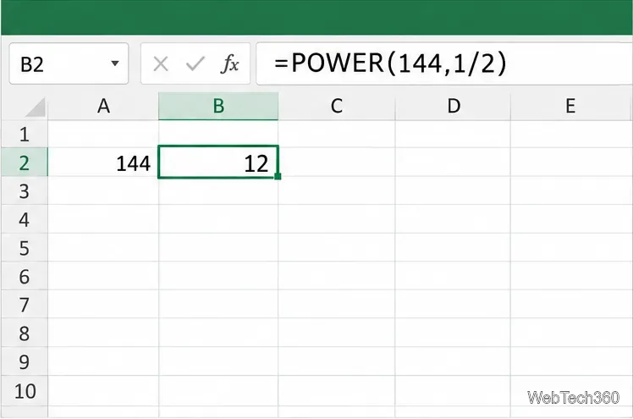Click the formula bar with =POWER(144,1/2)
The image size is (633, 419).
click(x=444, y=63)
